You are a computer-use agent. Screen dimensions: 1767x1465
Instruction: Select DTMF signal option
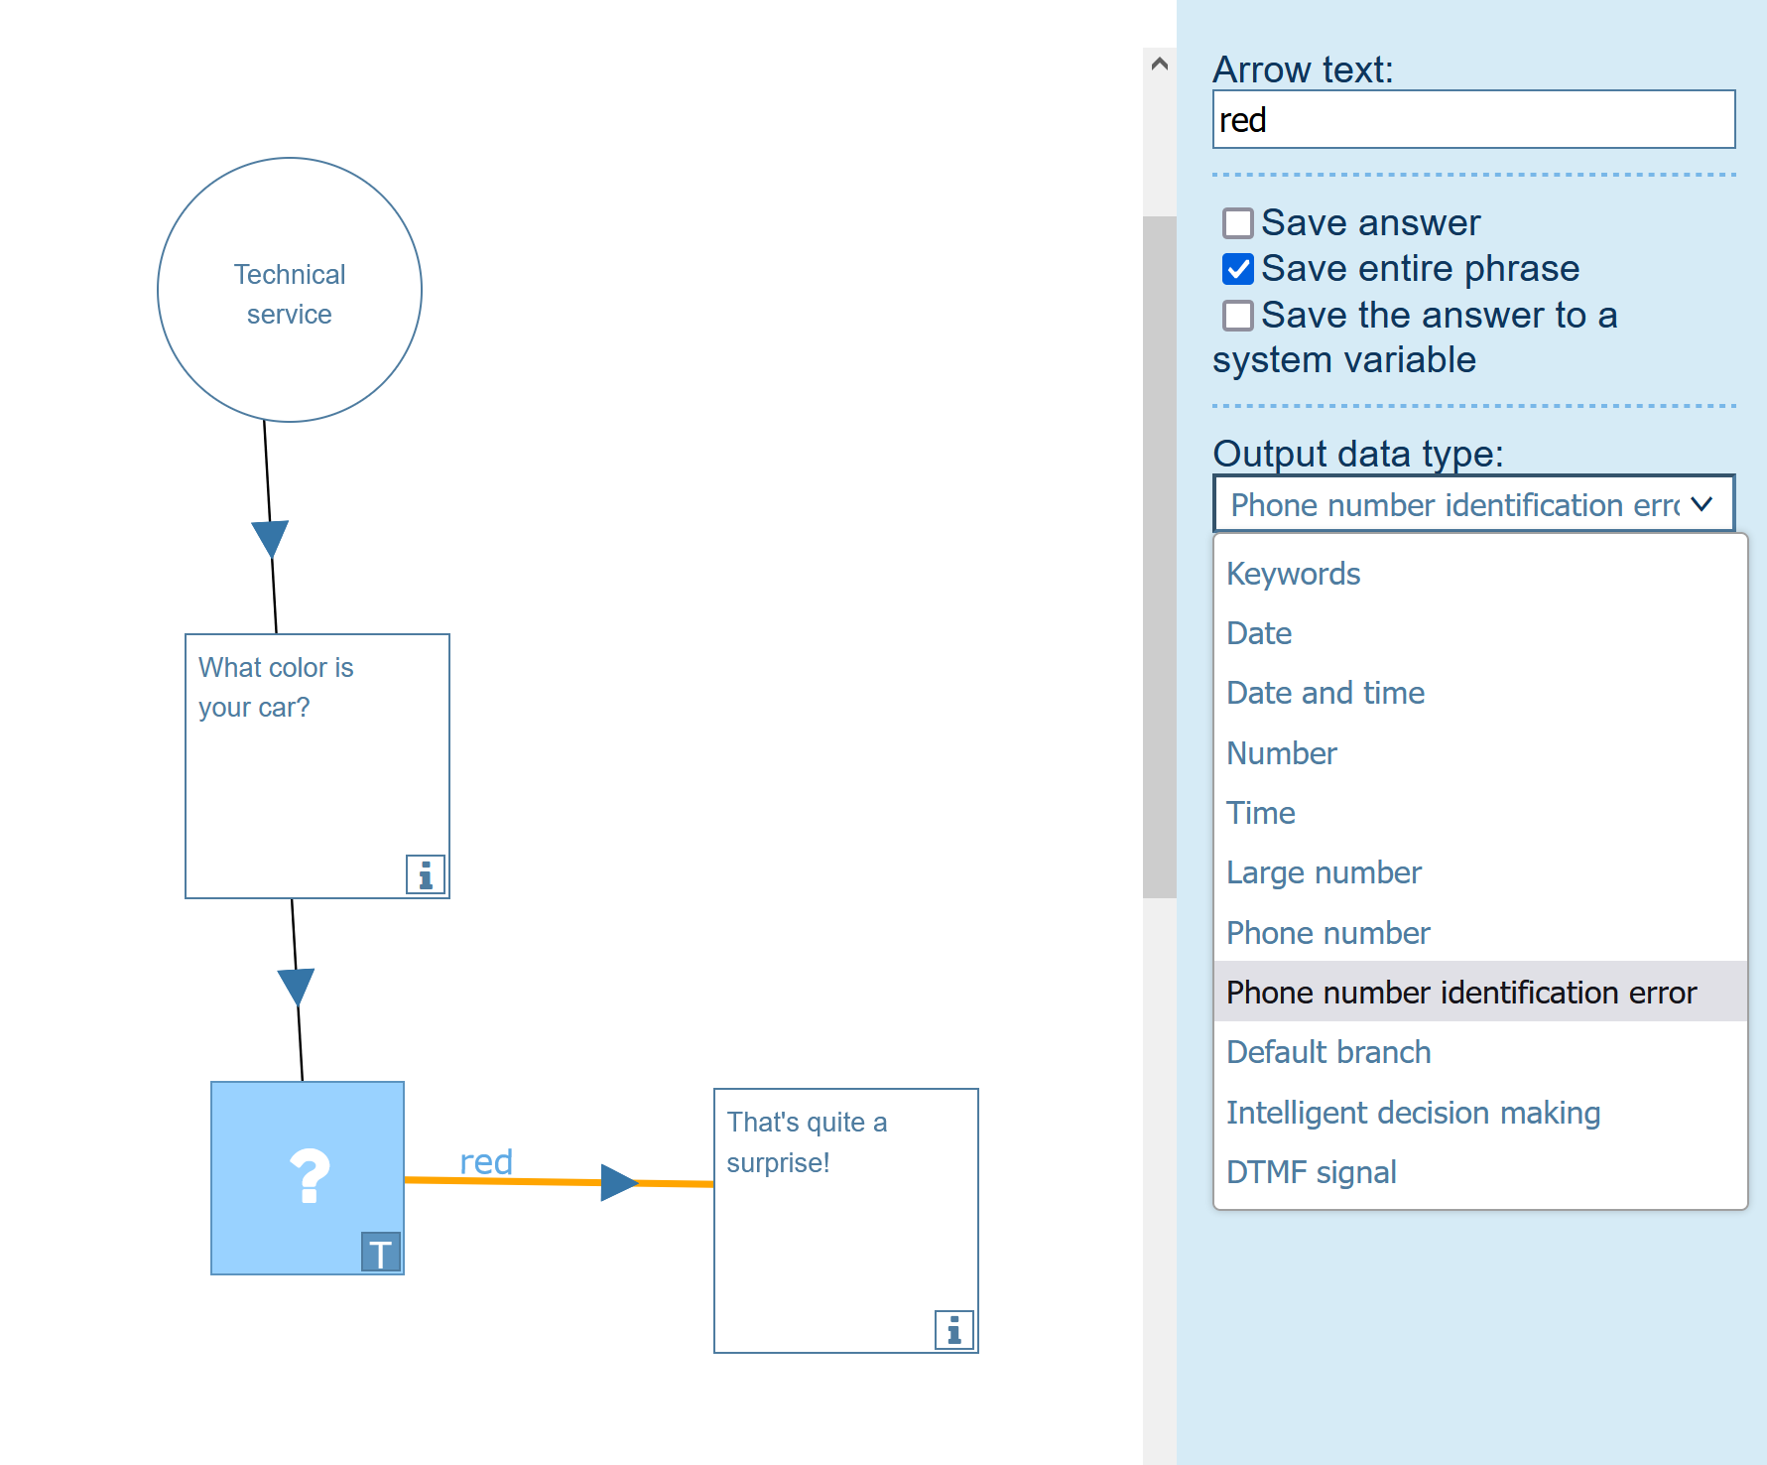point(1311,1172)
